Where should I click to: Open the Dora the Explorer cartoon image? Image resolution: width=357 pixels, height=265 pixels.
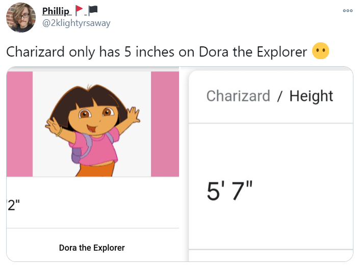coord(92,124)
